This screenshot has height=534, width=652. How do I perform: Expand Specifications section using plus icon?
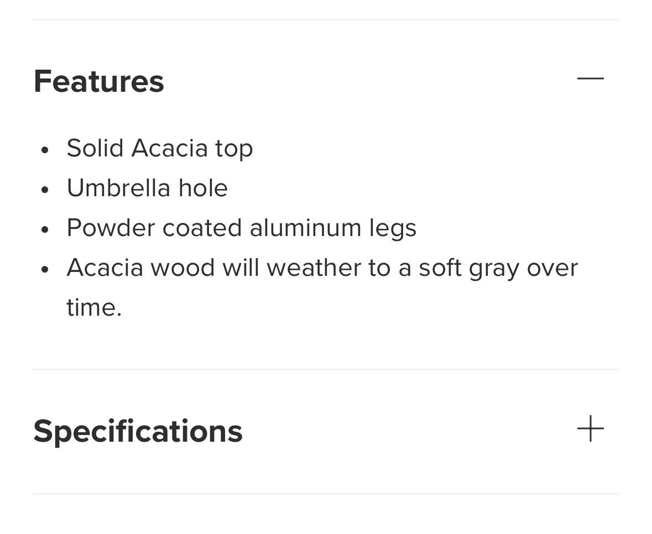pyautogui.click(x=590, y=429)
